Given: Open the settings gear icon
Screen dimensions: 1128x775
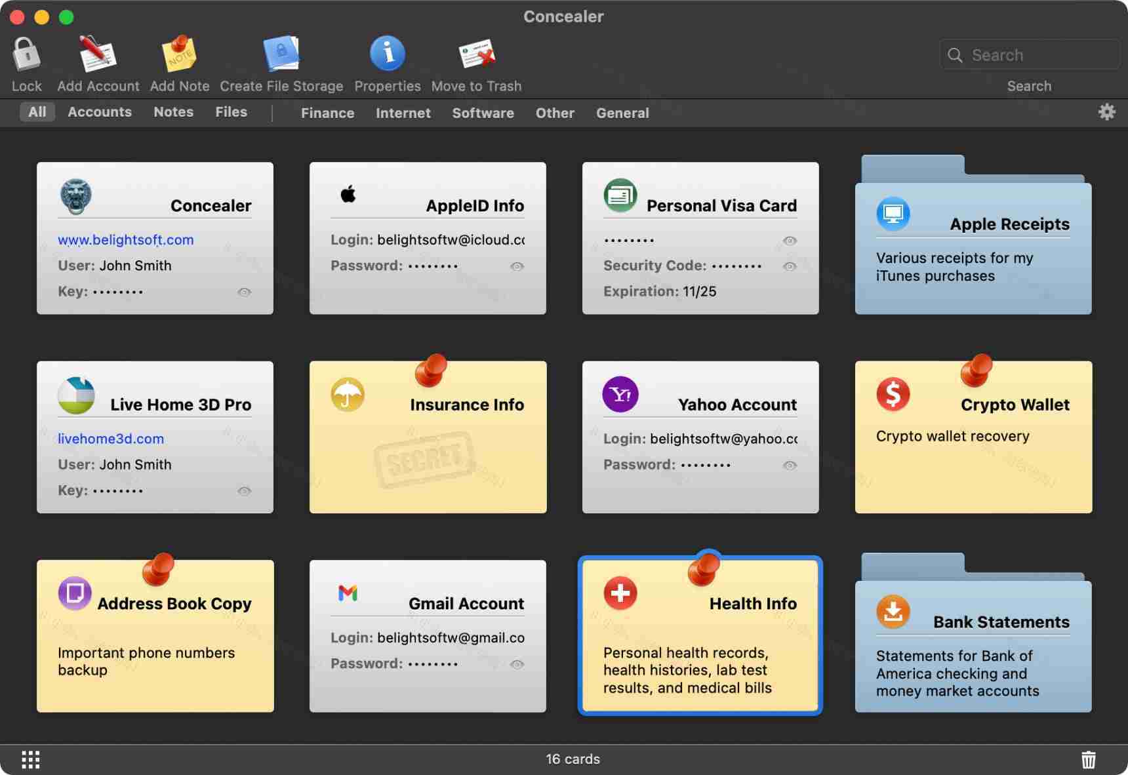Looking at the screenshot, I should point(1106,111).
